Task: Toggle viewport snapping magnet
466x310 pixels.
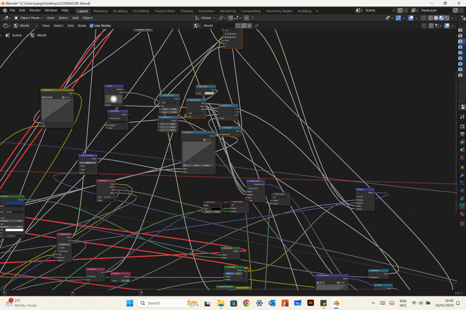Action: 230,18
